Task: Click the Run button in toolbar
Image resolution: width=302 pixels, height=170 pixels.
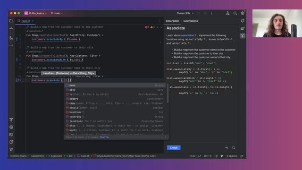Action: click(199, 13)
